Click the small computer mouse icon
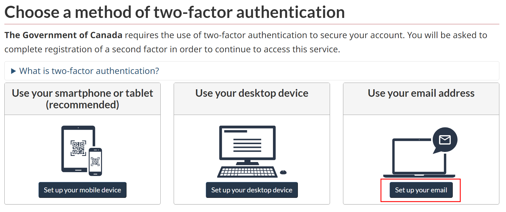 [x=283, y=172]
